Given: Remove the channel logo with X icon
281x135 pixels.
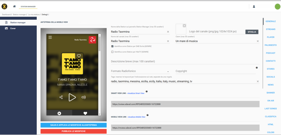Looking at the screenshot, I should coord(184,26).
